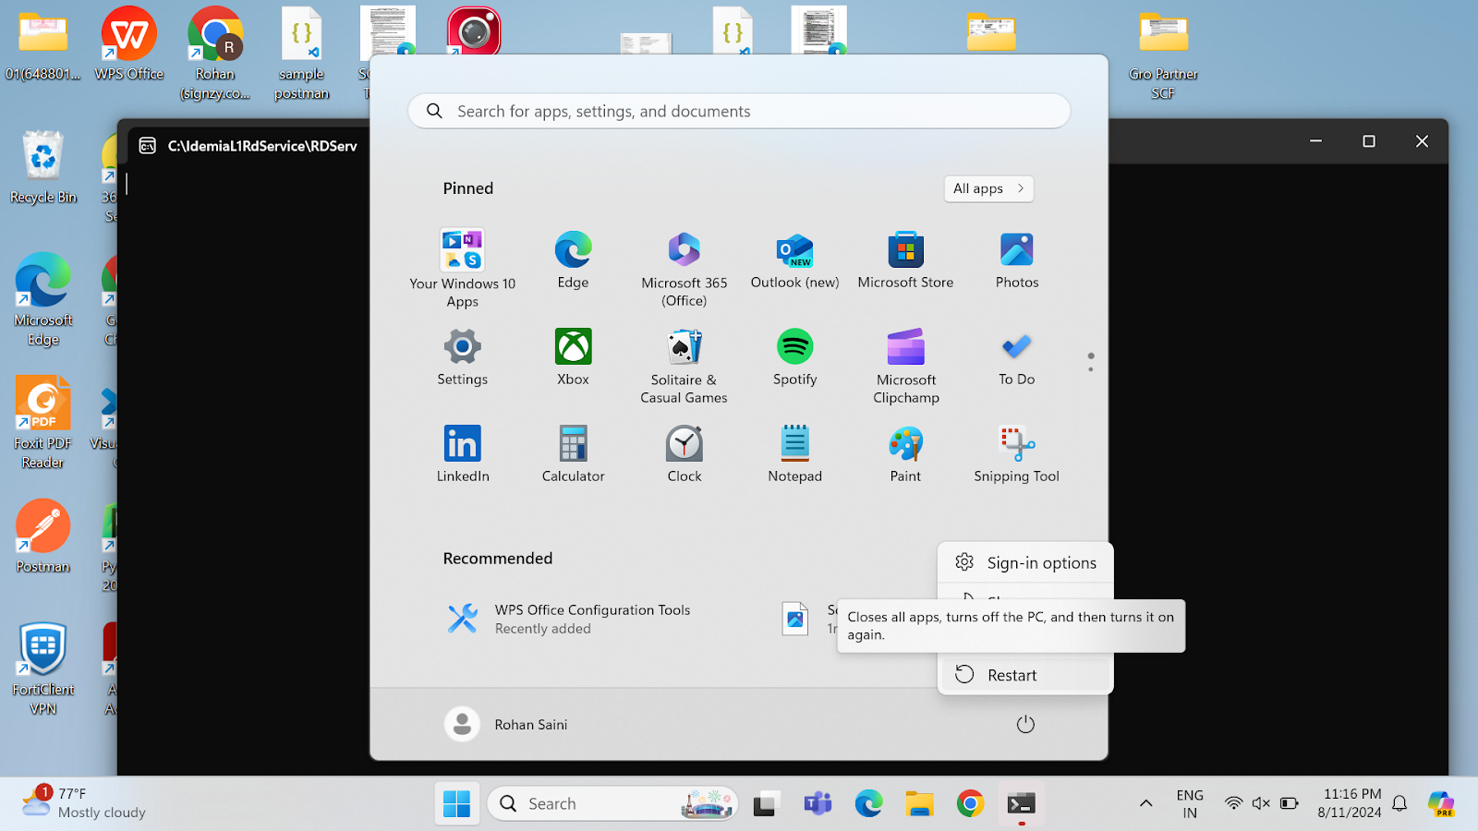This screenshot has width=1478, height=831.
Task: Select the Recycle Bin desktop icon
Action: (x=42, y=167)
